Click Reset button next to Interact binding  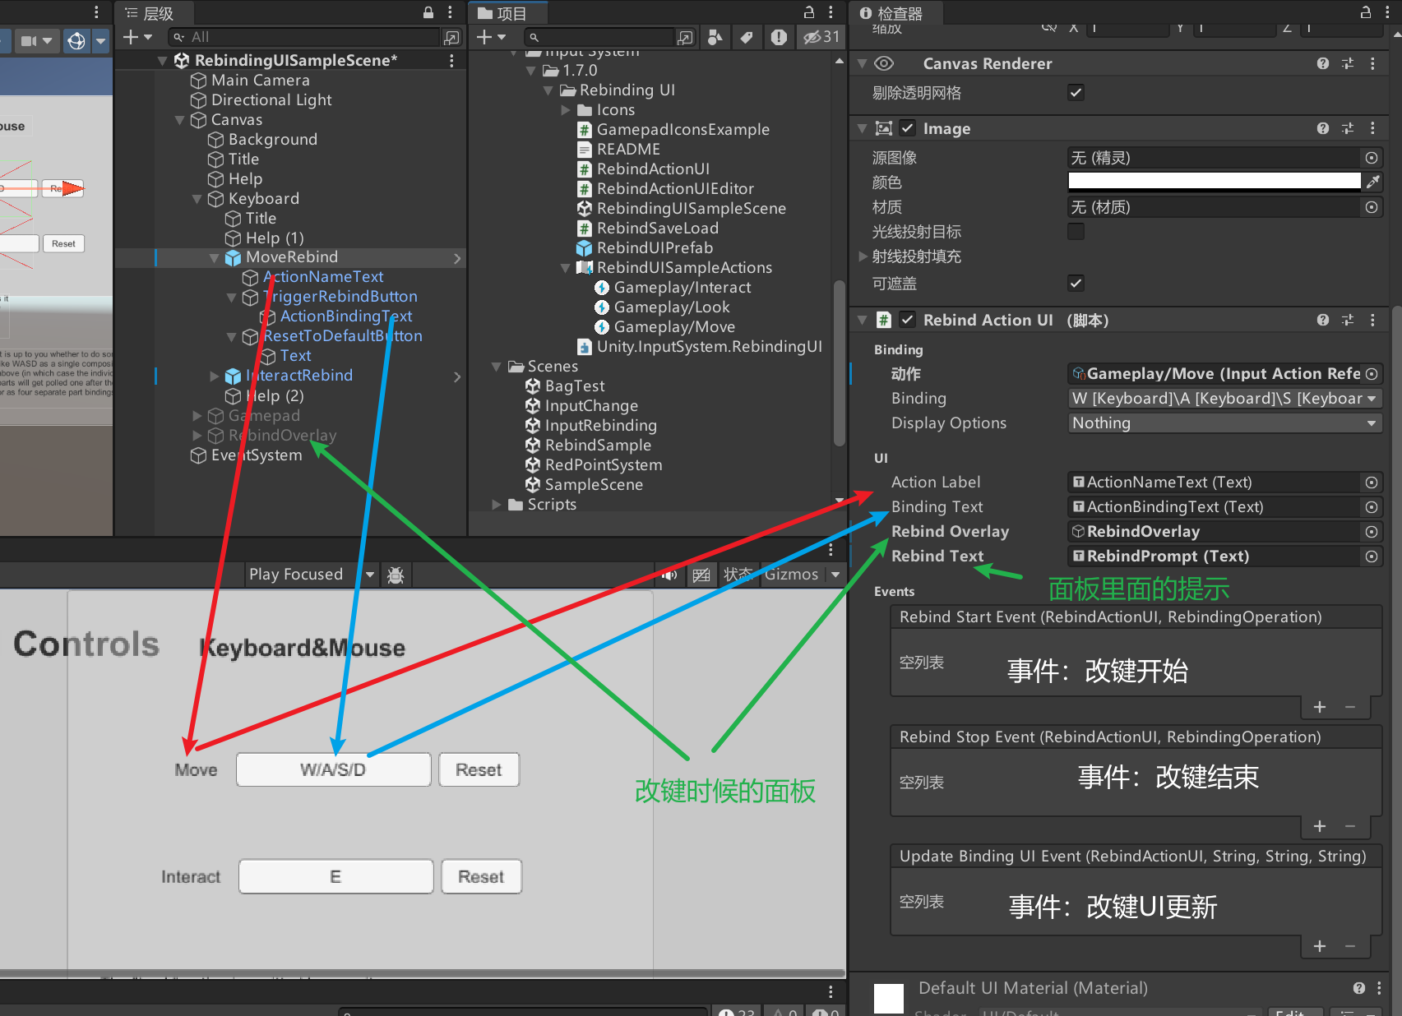[481, 877]
